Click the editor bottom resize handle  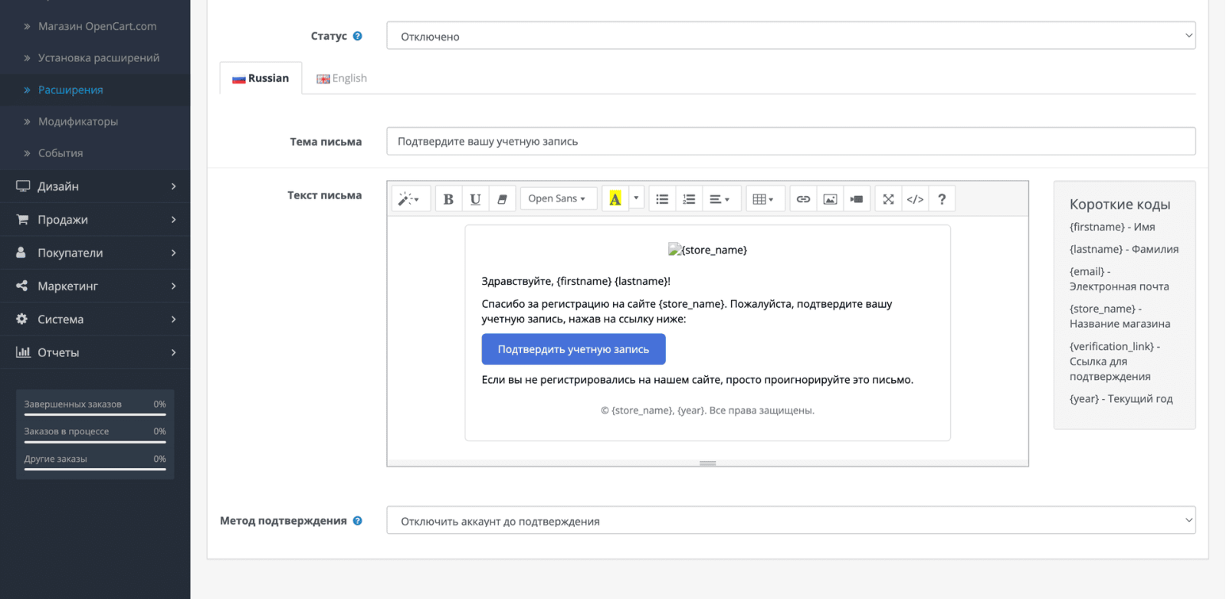tap(707, 463)
